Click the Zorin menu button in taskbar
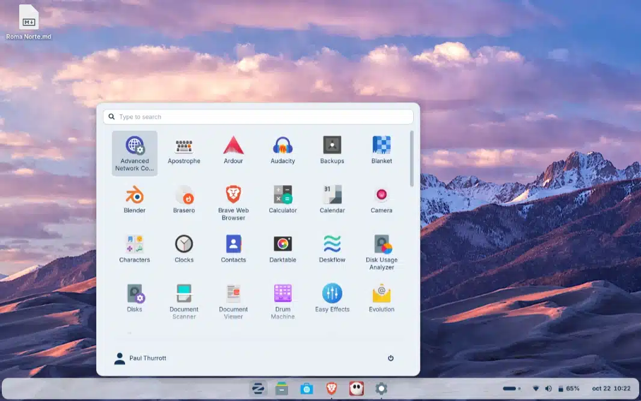The width and height of the screenshot is (641, 401). click(258, 389)
